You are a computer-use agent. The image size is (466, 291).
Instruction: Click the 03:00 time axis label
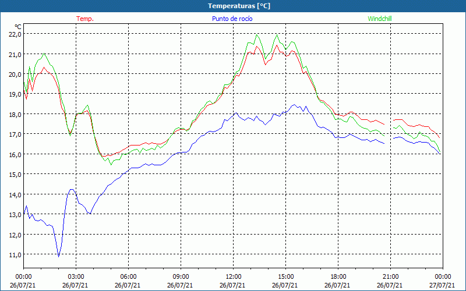point(76,277)
